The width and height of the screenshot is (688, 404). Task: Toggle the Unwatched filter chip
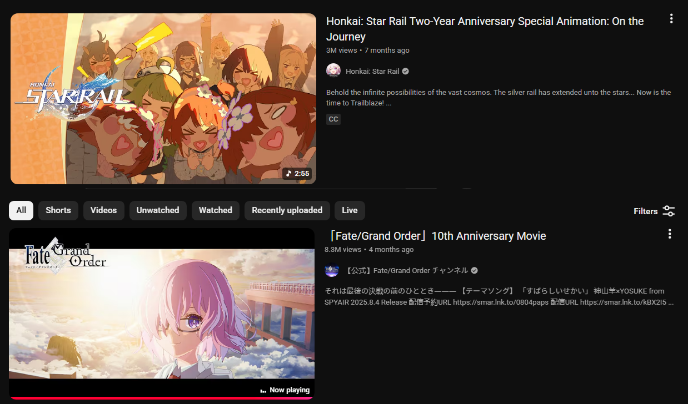tap(158, 210)
